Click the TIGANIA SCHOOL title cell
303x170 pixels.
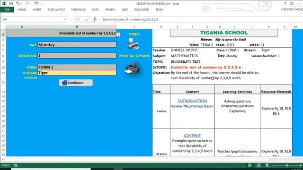(x=223, y=33)
